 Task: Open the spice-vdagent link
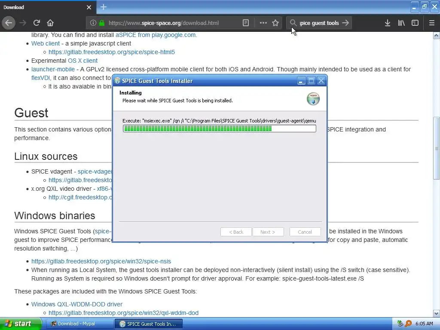[95, 171]
